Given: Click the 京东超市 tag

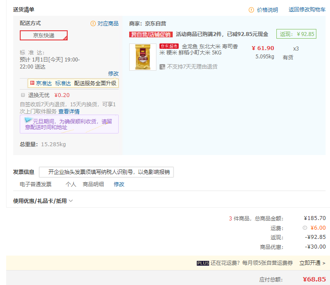Looking at the screenshot, I should (x=169, y=46).
